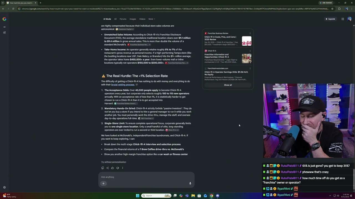Select the 'car wash or fitness center' suggestion
The width and height of the screenshot is (355, 199).
point(173,154)
